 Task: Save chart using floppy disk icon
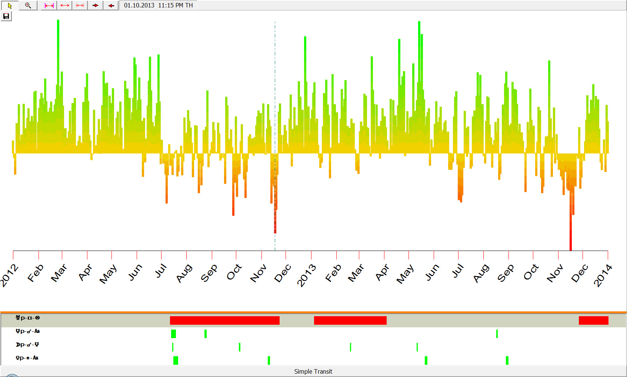point(6,16)
